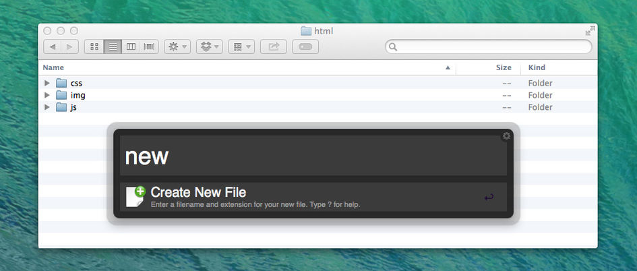Click the html folder title icon
The width and height of the screenshot is (637, 271).
306,31
